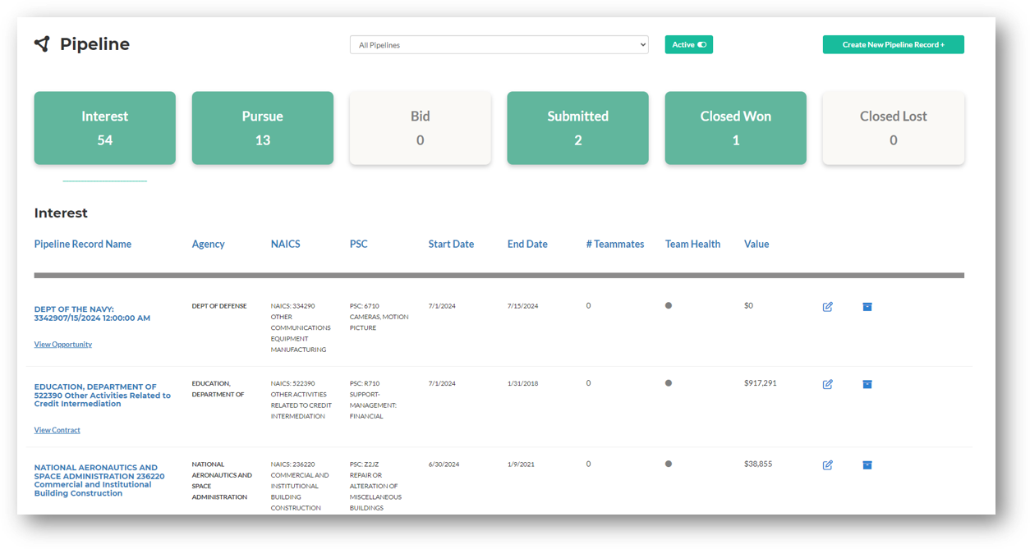Edit the DEPT OF THE NAVY record
Viewport: 1030px width, 549px height.
(x=827, y=306)
